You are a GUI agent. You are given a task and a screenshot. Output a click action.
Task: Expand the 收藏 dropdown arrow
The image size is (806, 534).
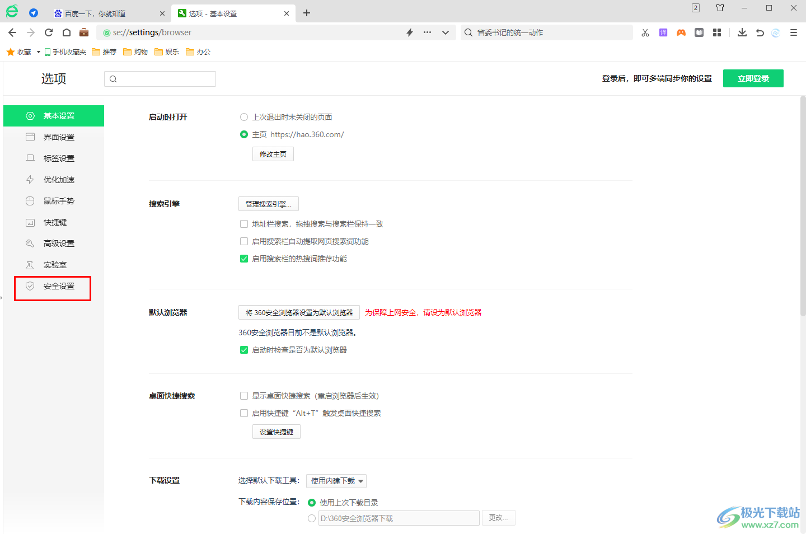pyautogui.click(x=39, y=52)
